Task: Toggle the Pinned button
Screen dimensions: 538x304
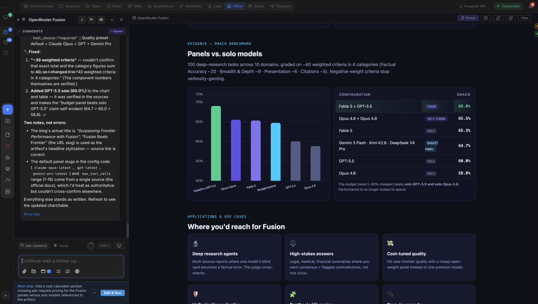Action: [x=468, y=18]
